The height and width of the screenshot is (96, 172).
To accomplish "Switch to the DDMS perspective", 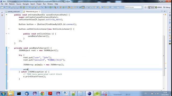I will [x=158, y=7].
